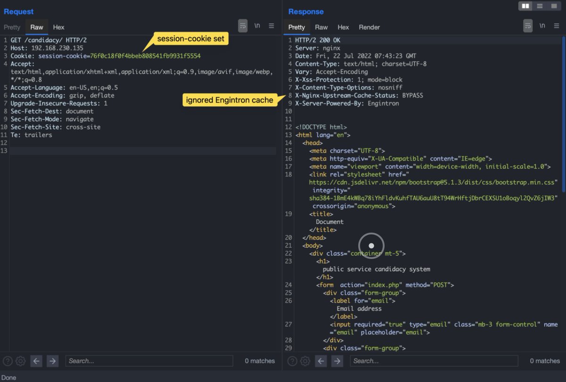
Task: Switch Response view to Render tab
Action: [x=369, y=27]
